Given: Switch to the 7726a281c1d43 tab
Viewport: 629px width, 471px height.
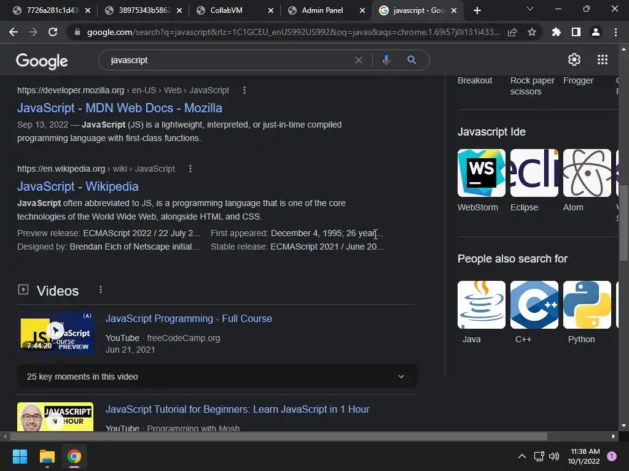Looking at the screenshot, I should 52,11.
